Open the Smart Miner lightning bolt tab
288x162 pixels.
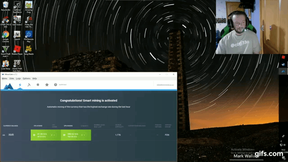click(20, 85)
